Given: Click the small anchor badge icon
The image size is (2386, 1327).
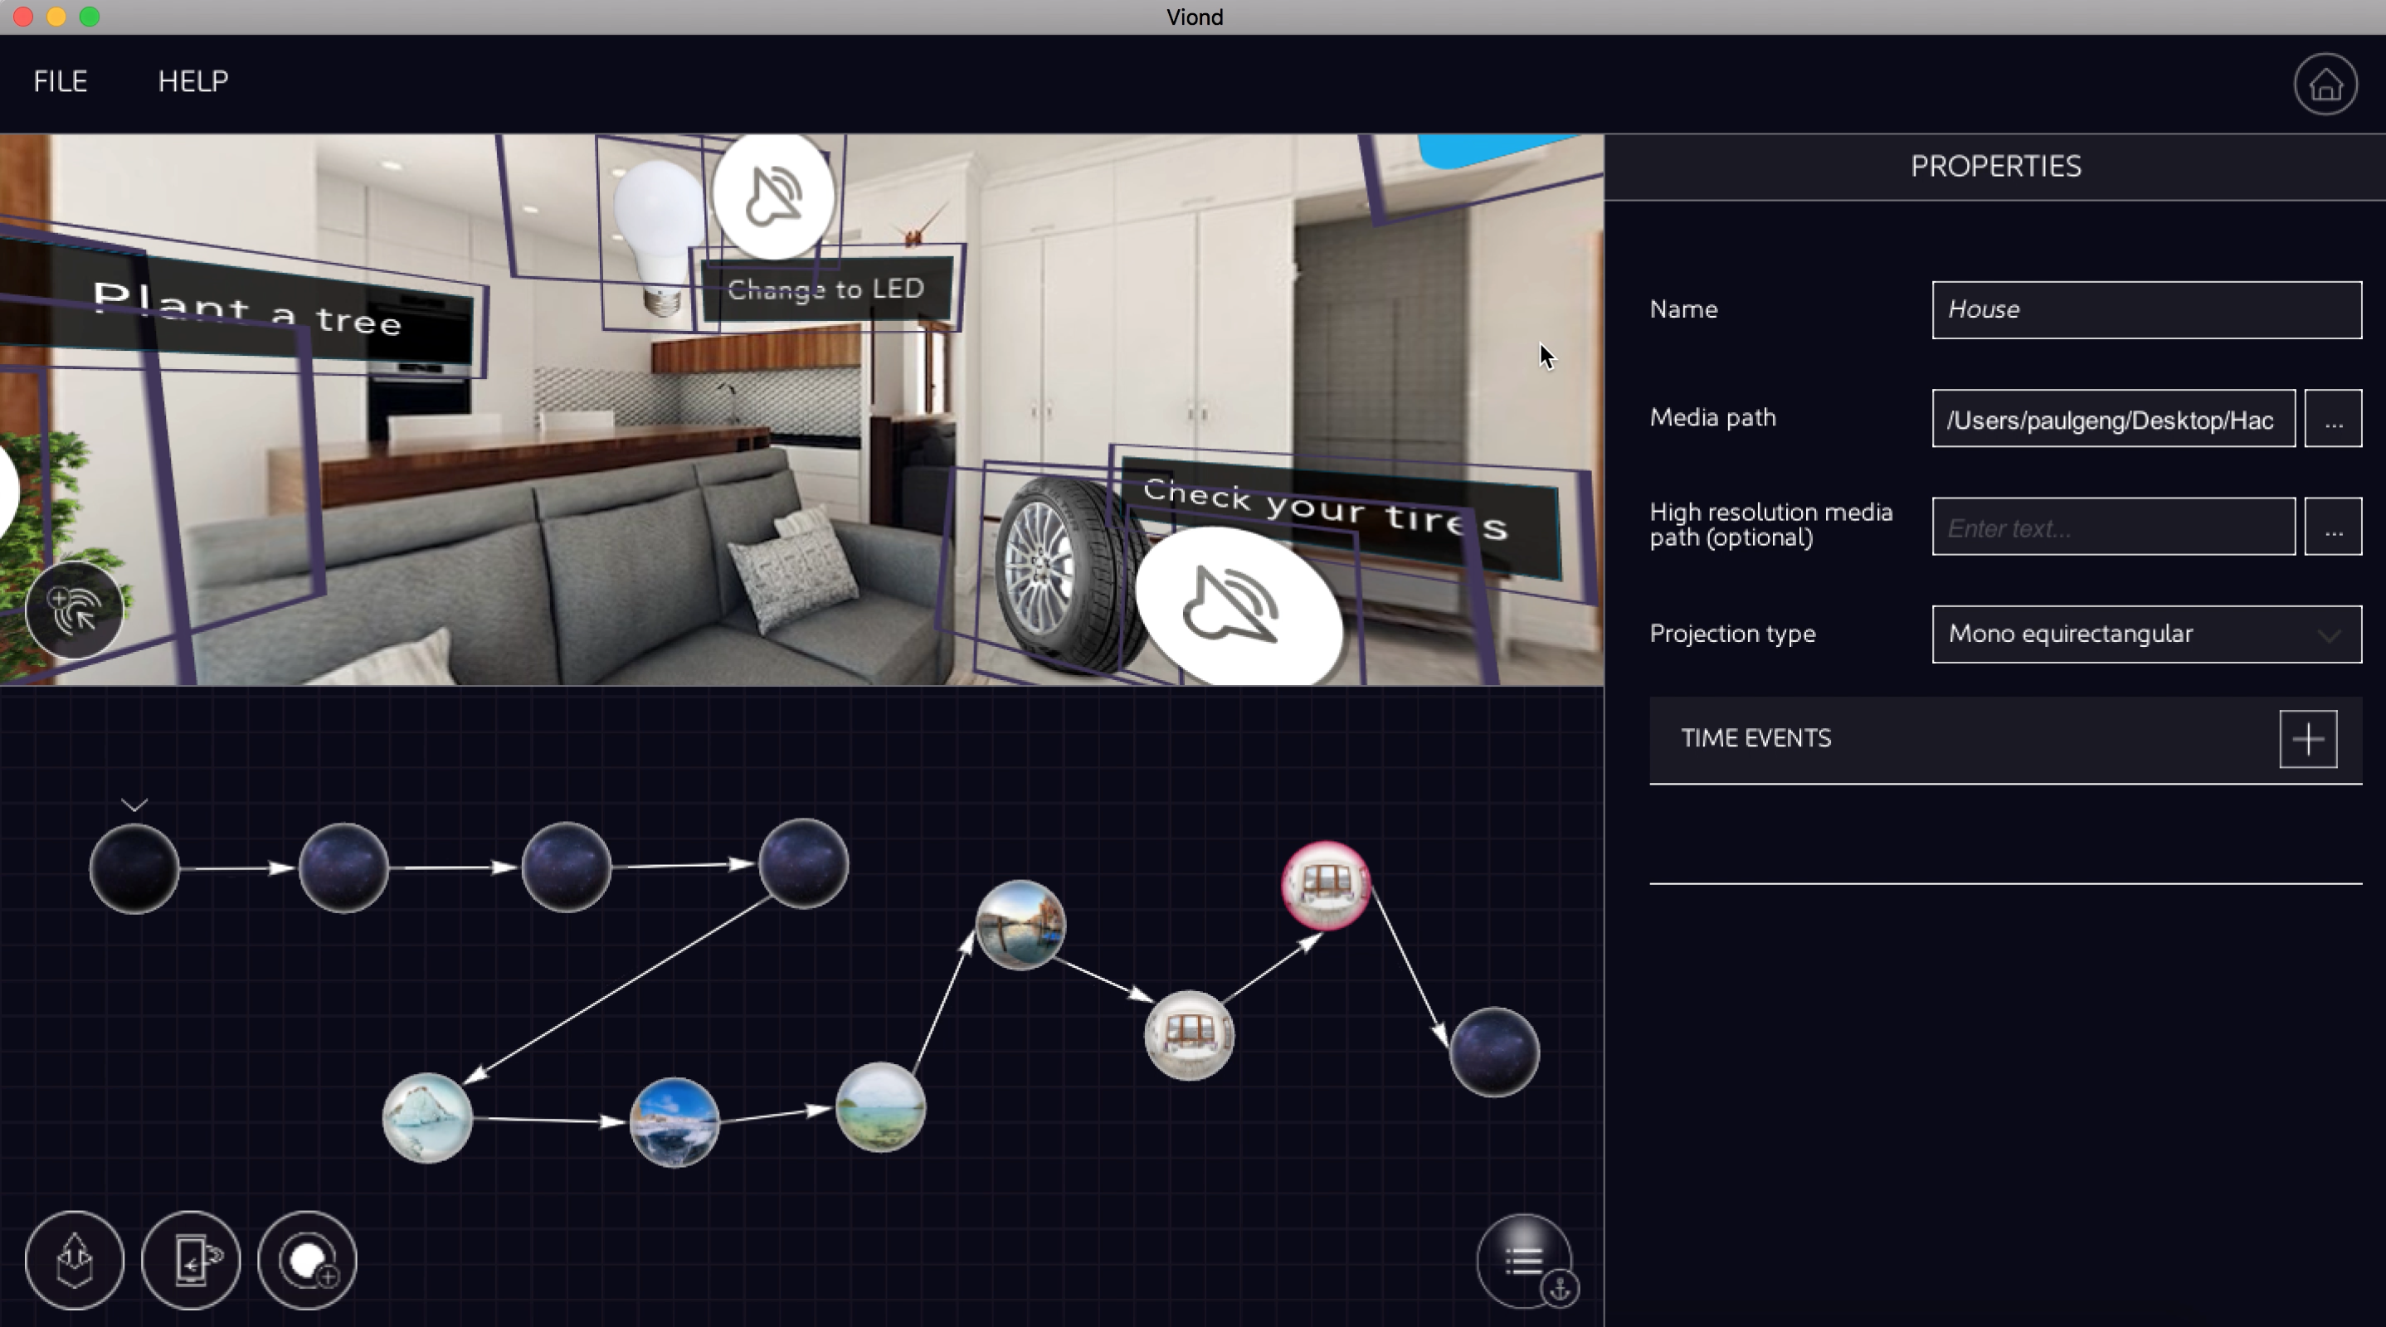Looking at the screenshot, I should (x=1560, y=1288).
